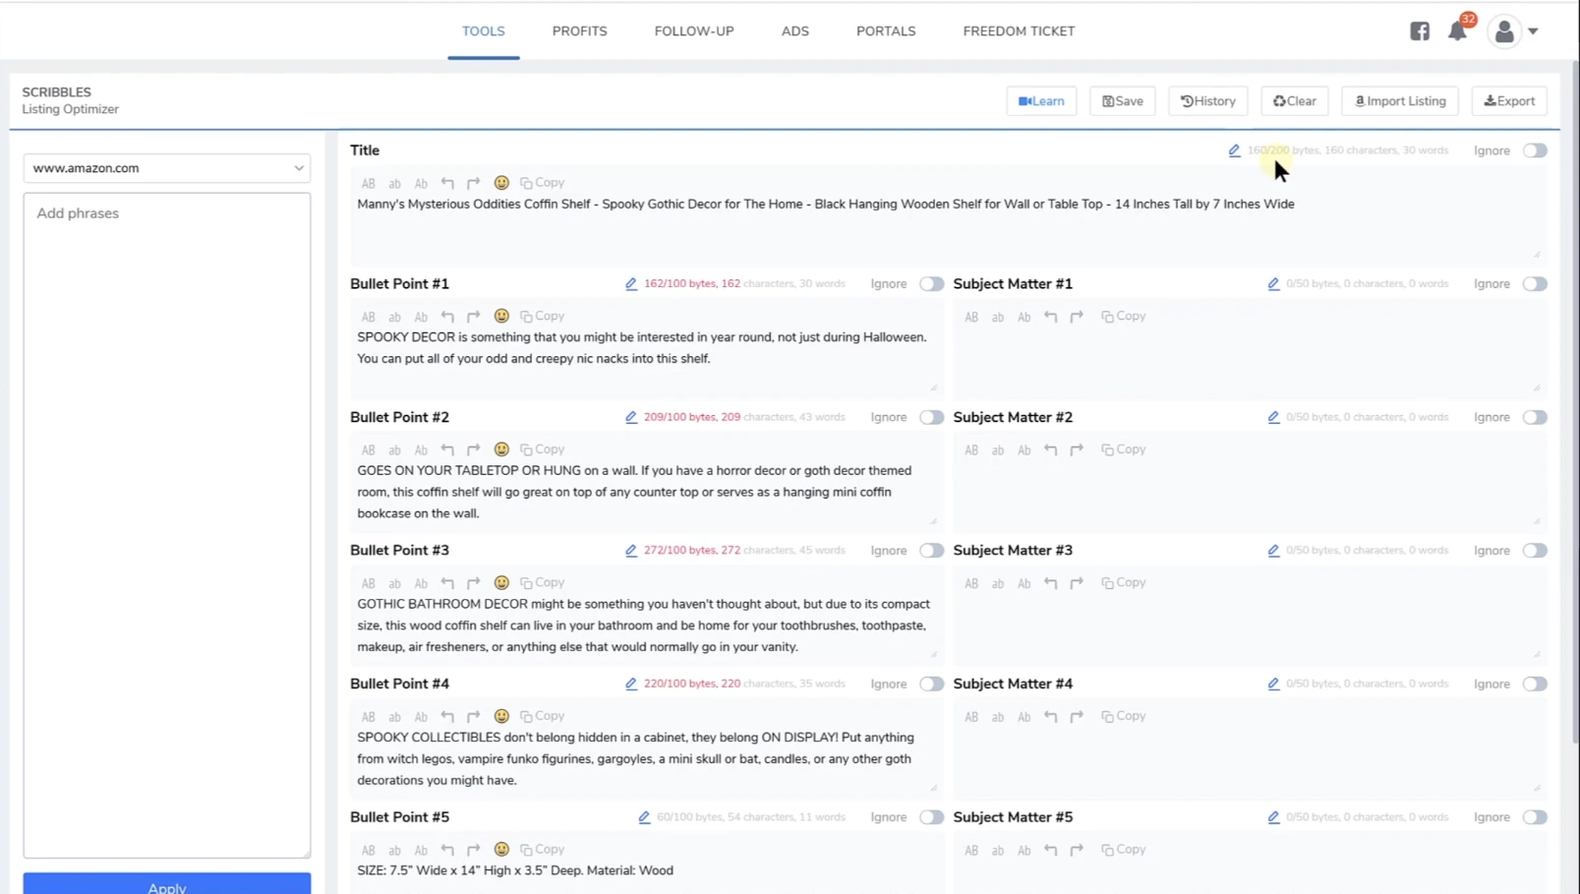The image size is (1580, 894).
Task: Apply capitalize-case (Ab) to the Title
Action: [421, 183]
